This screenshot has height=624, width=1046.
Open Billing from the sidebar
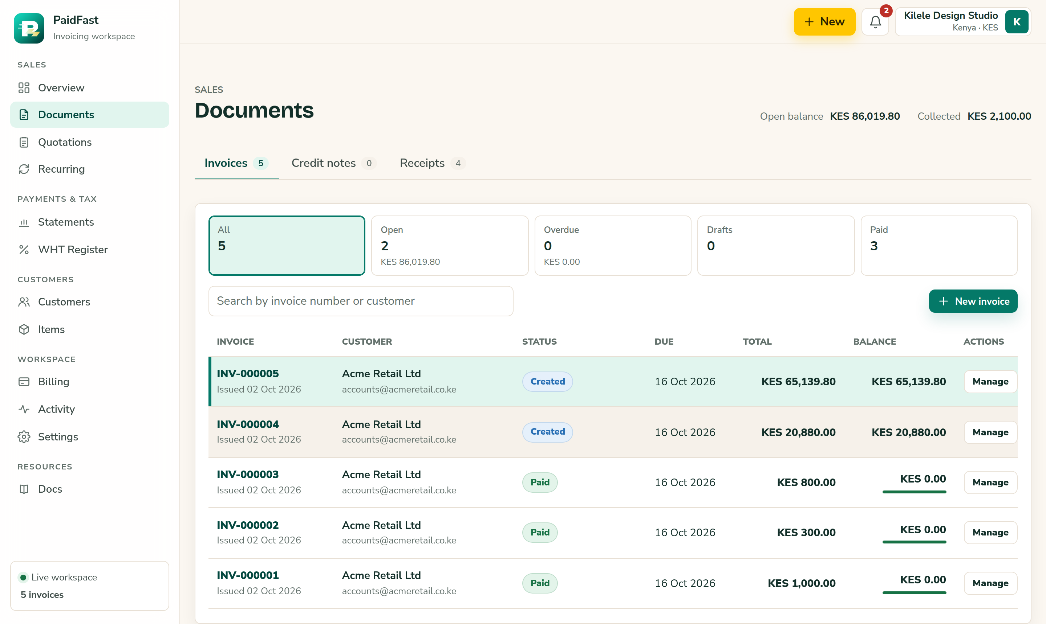click(x=89, y=381)
